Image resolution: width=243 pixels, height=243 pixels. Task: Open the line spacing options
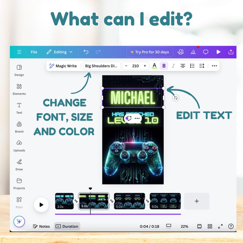(x=202, y=66)
